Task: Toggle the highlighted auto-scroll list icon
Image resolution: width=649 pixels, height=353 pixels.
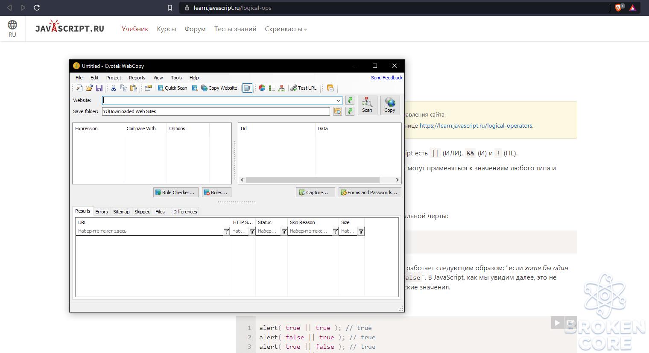Action: 247,88
